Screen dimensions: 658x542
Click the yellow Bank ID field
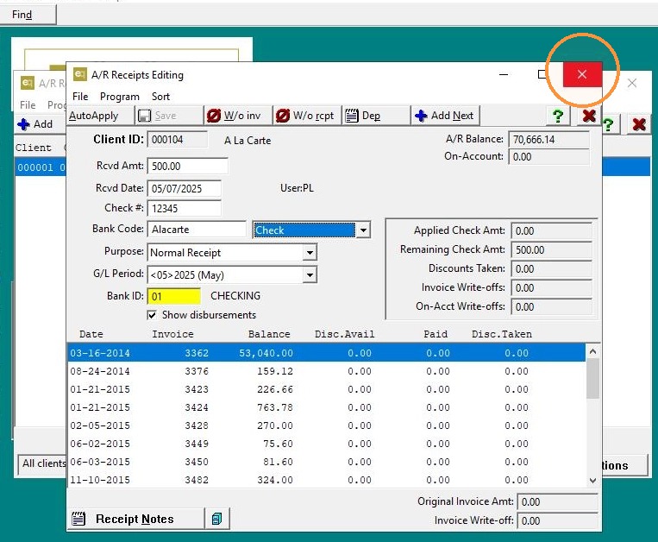pyautogui.click(x=173, y=296)
